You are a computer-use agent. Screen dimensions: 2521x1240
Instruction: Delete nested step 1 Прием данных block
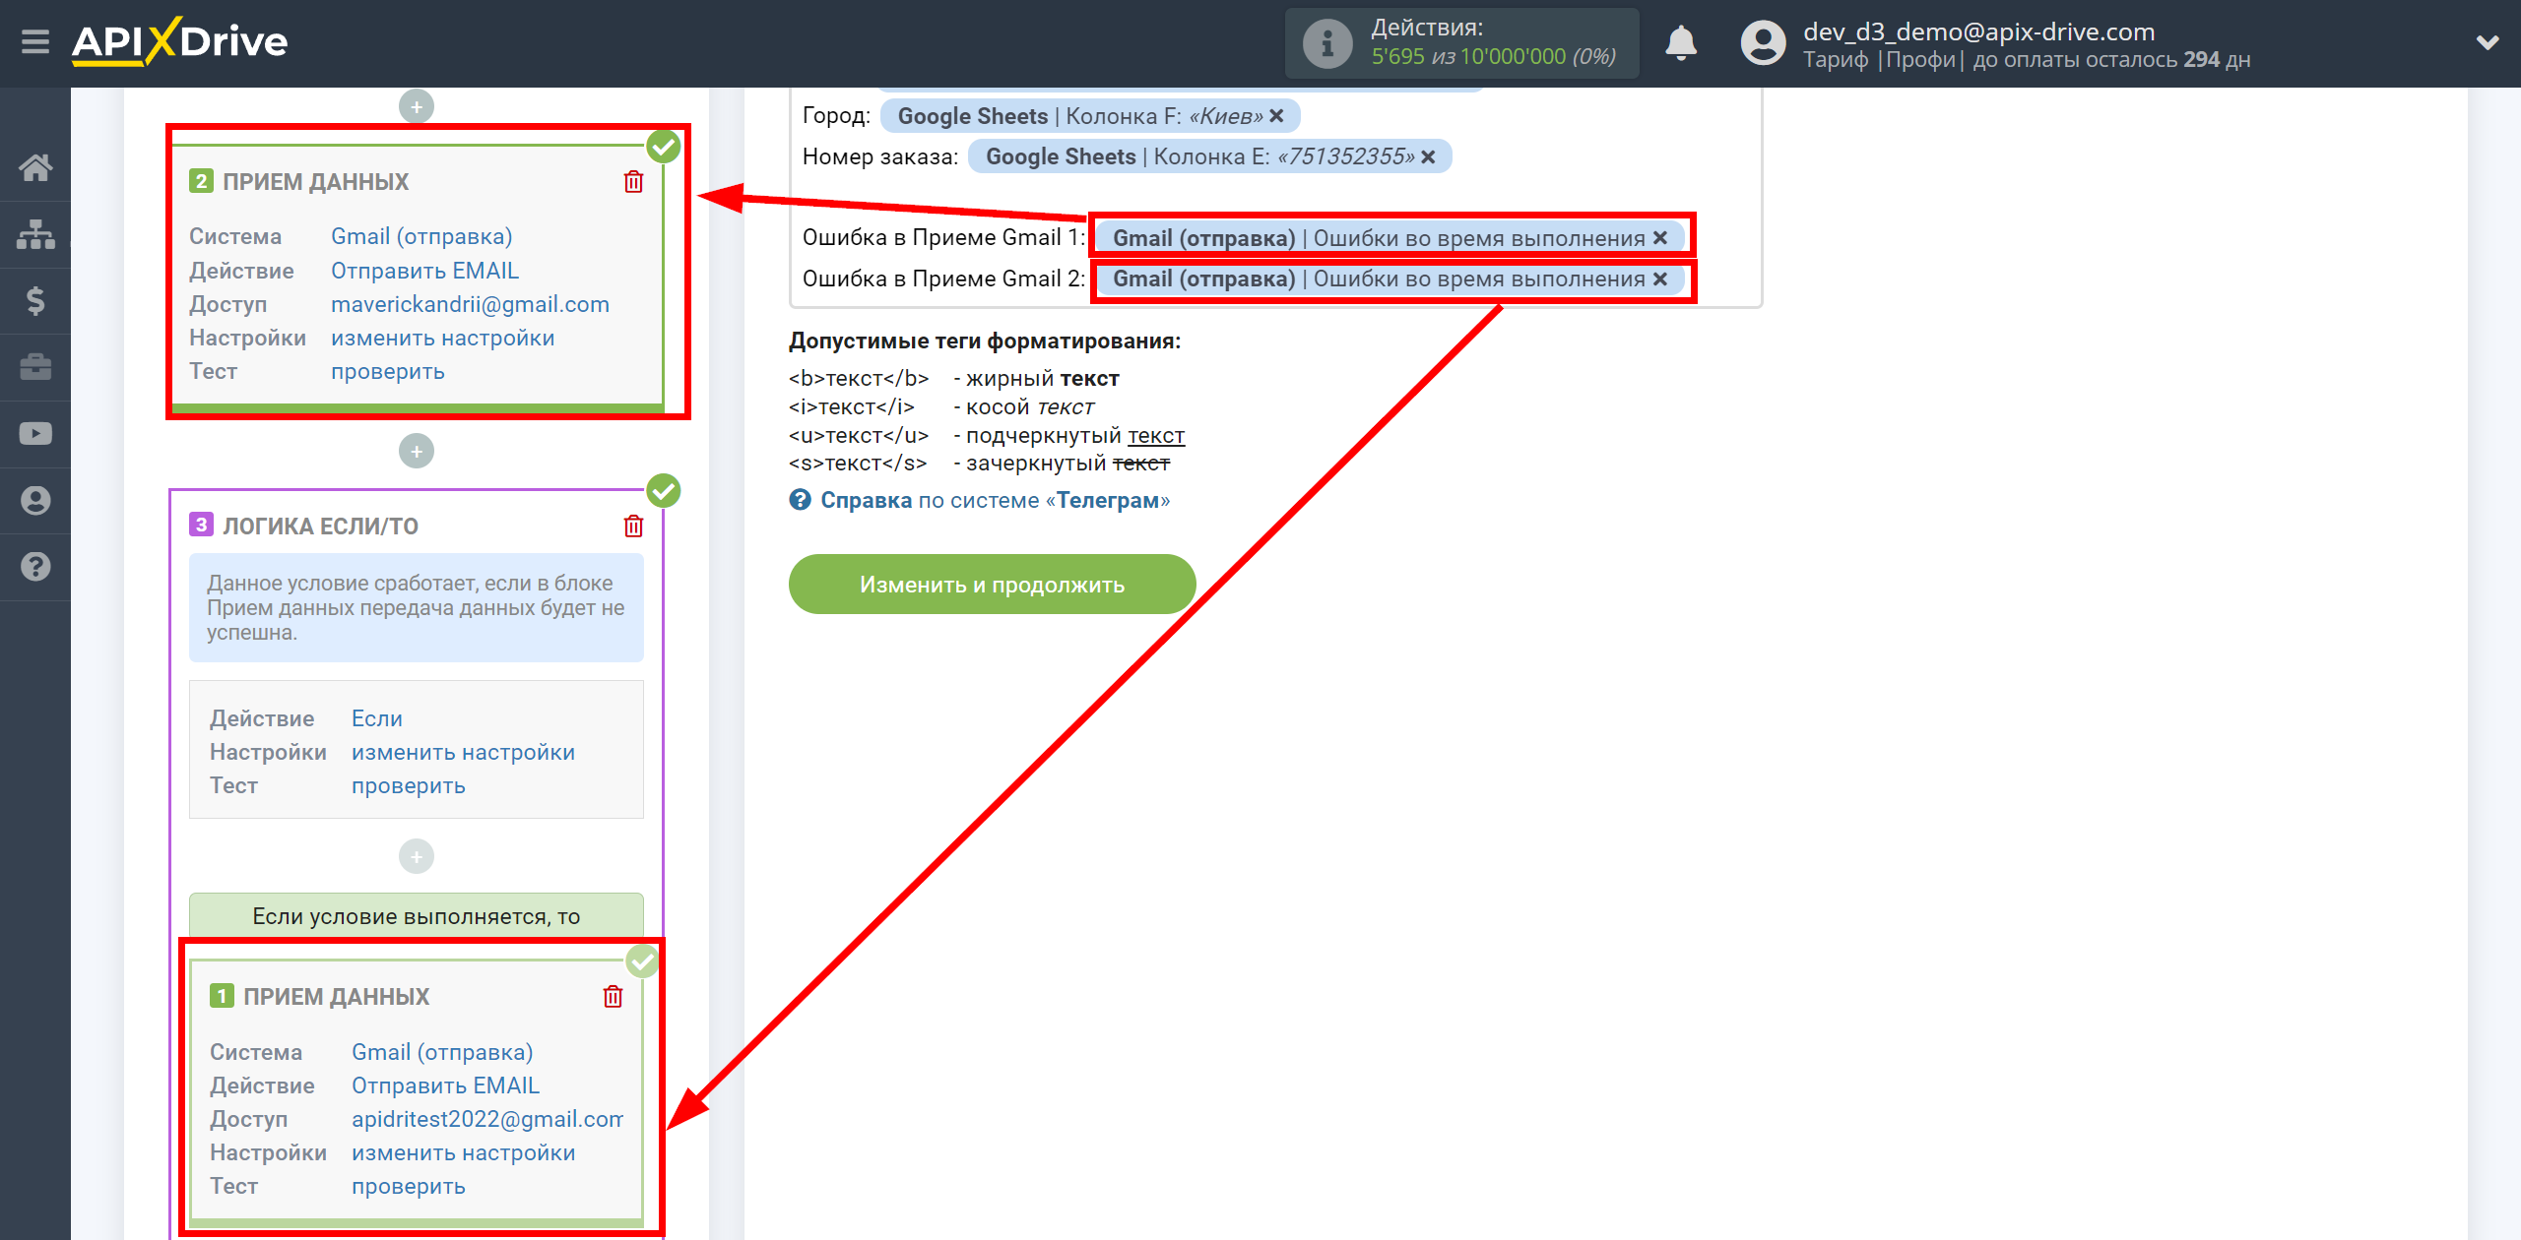[613, 997]
